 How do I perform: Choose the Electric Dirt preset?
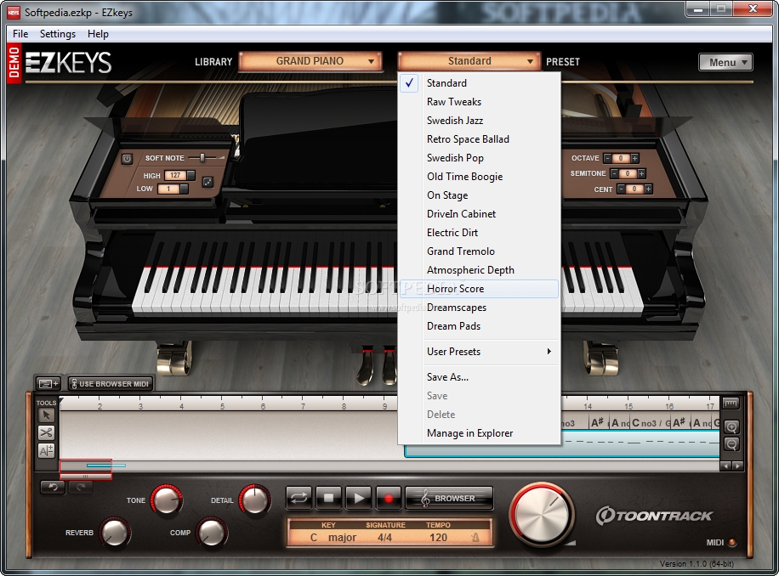479,232
